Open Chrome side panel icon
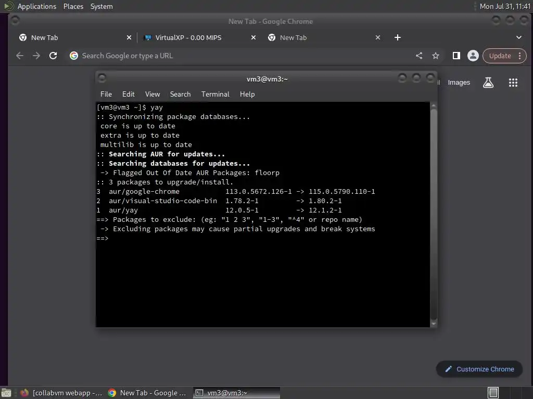 [456, 56]
